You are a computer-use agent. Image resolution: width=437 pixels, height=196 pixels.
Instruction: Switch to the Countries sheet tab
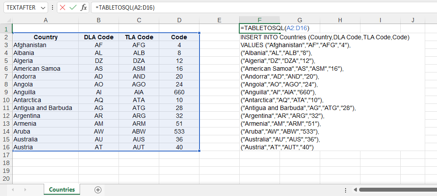point(62,189)
